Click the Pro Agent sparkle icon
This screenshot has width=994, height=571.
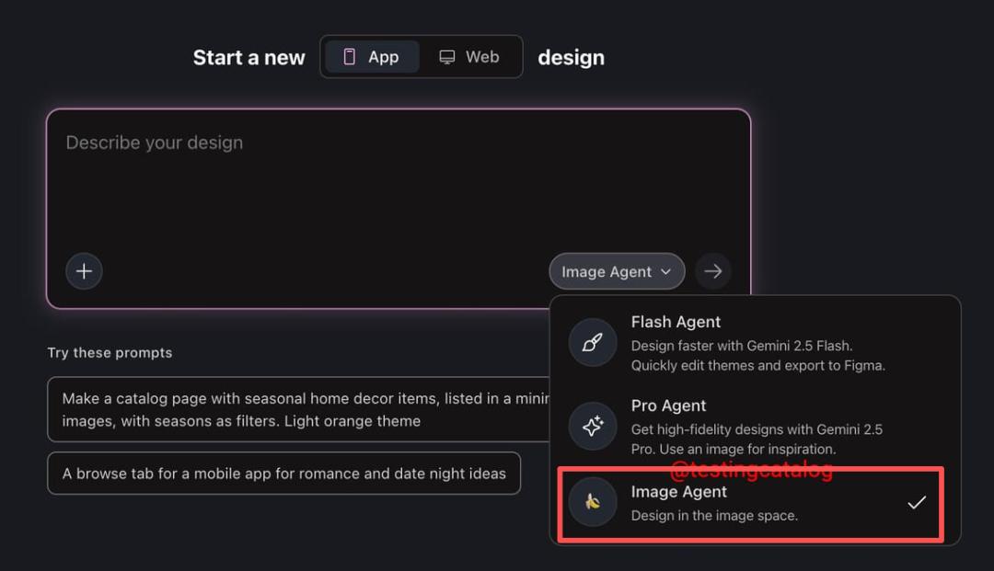[593, 426]
